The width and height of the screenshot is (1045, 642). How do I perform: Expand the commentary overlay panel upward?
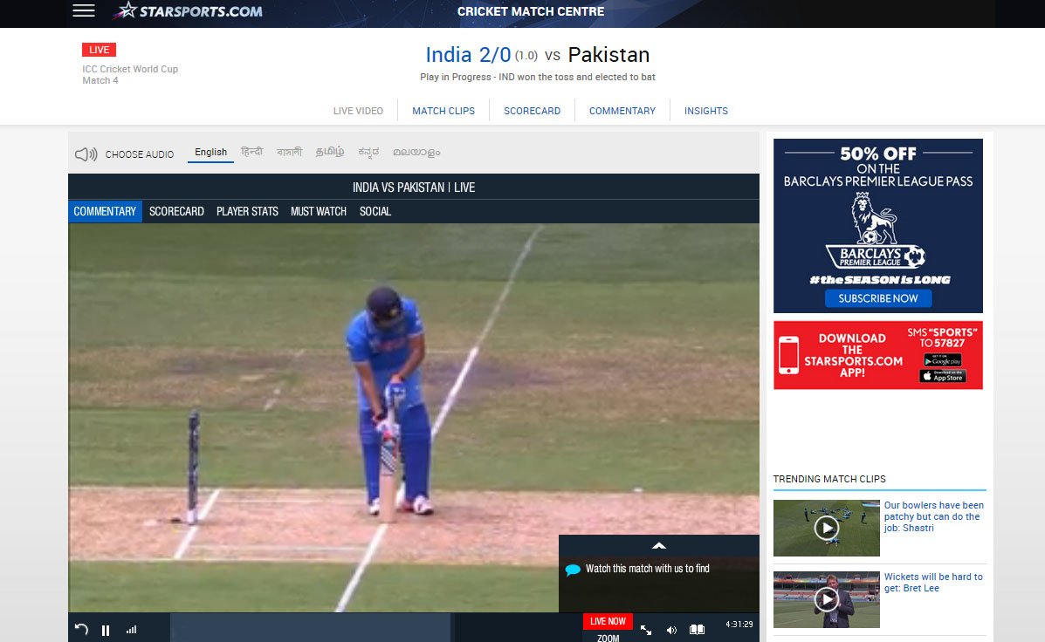658,545
